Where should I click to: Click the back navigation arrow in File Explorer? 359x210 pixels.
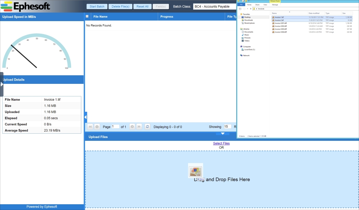pyautogui.click(x=240, y=9)
